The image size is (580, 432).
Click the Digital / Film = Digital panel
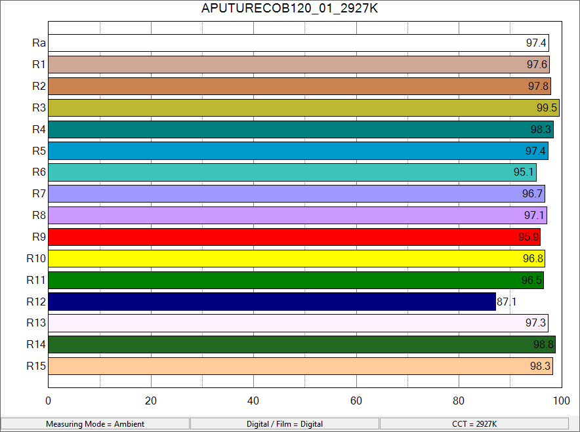[x=284, y=424]
